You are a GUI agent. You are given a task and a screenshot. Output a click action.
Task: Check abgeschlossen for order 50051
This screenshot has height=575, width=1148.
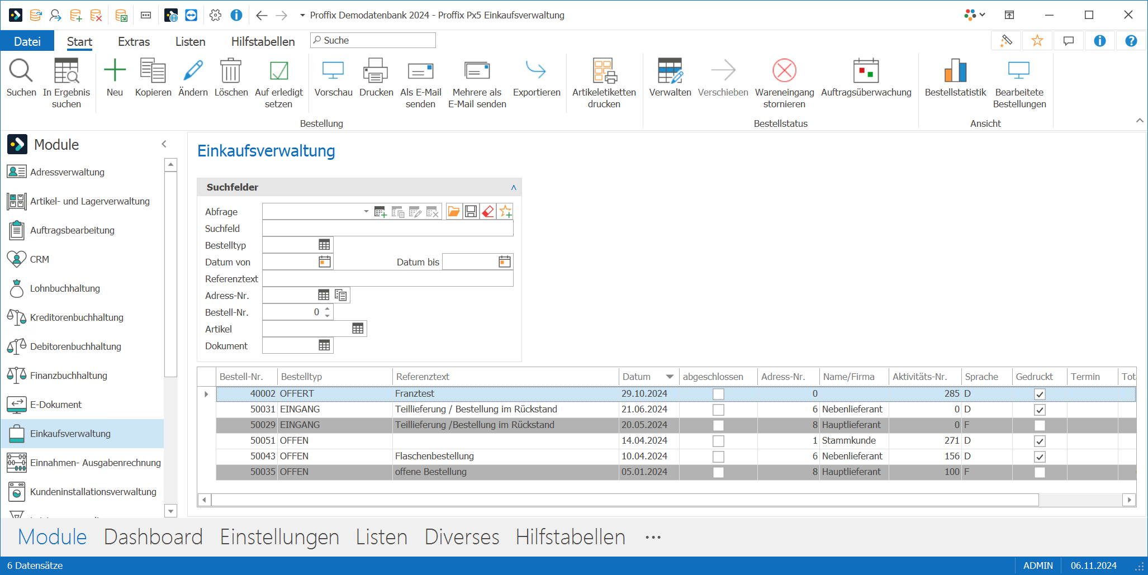tap(718, 441)
